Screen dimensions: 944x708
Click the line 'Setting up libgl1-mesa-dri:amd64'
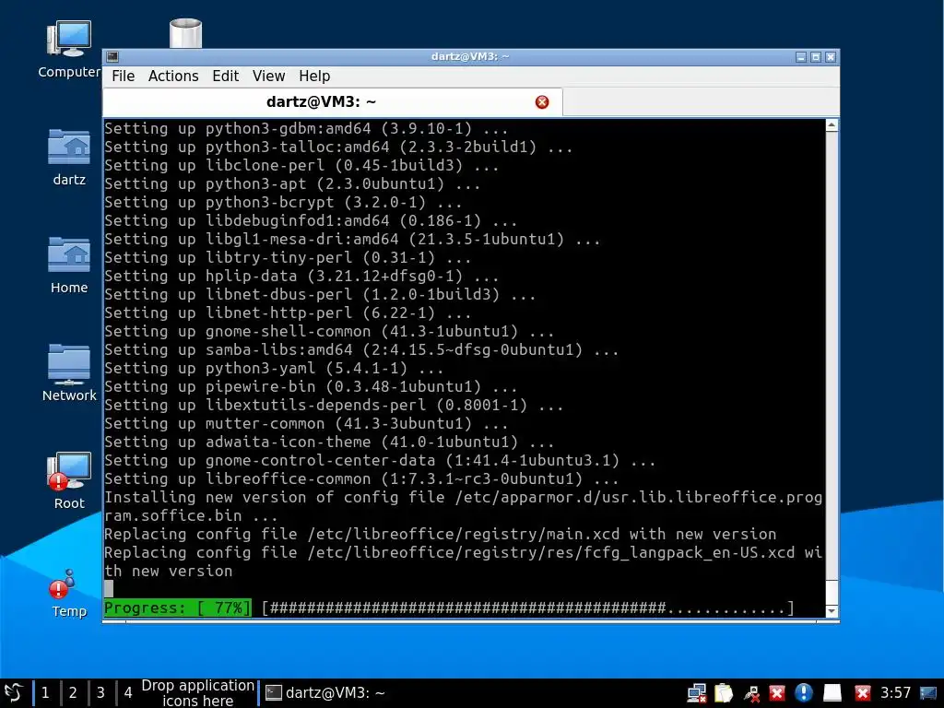point(352,239)
